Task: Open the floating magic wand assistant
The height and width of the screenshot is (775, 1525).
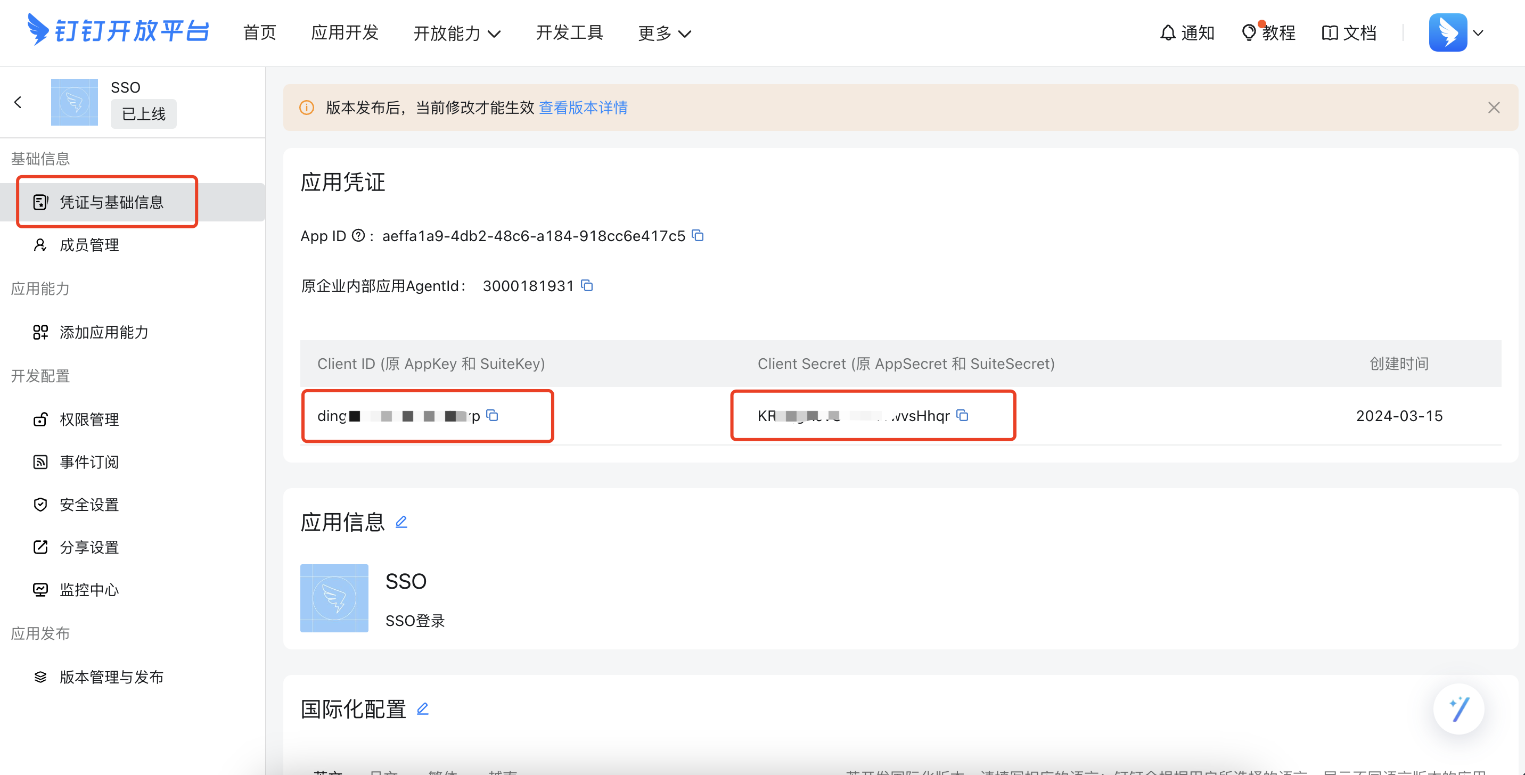Action: tap(1458, 709)
